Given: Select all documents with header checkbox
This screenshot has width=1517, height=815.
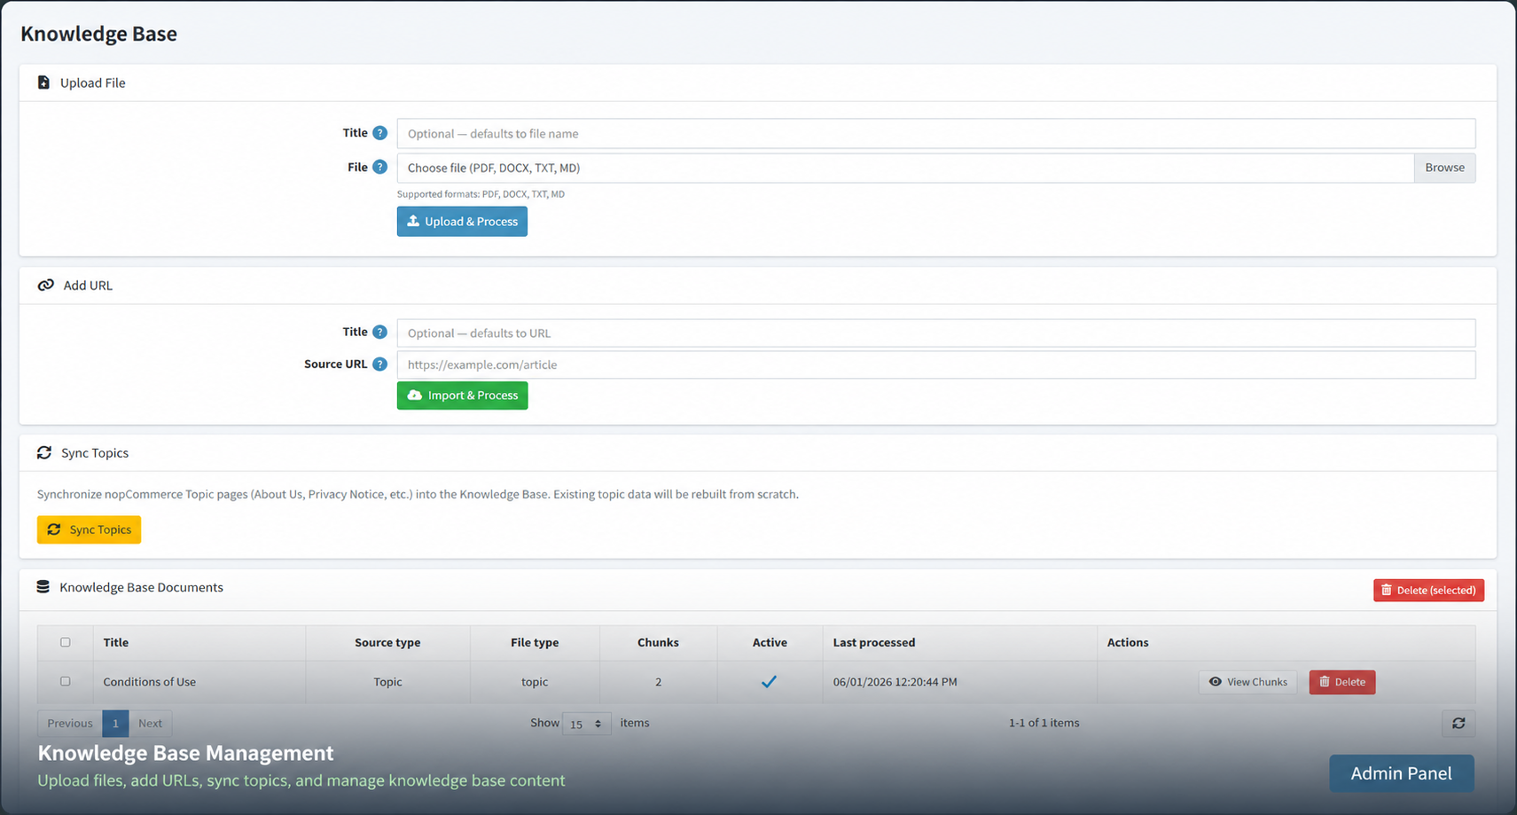Looking at the screenshot, I should coord(66,642).
